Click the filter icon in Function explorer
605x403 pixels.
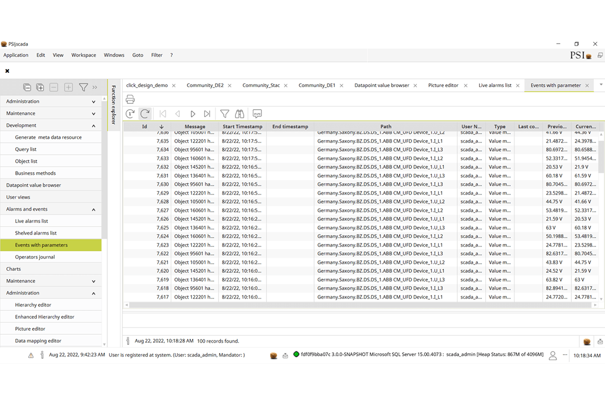pyautogui.click(x=83, y=88)
